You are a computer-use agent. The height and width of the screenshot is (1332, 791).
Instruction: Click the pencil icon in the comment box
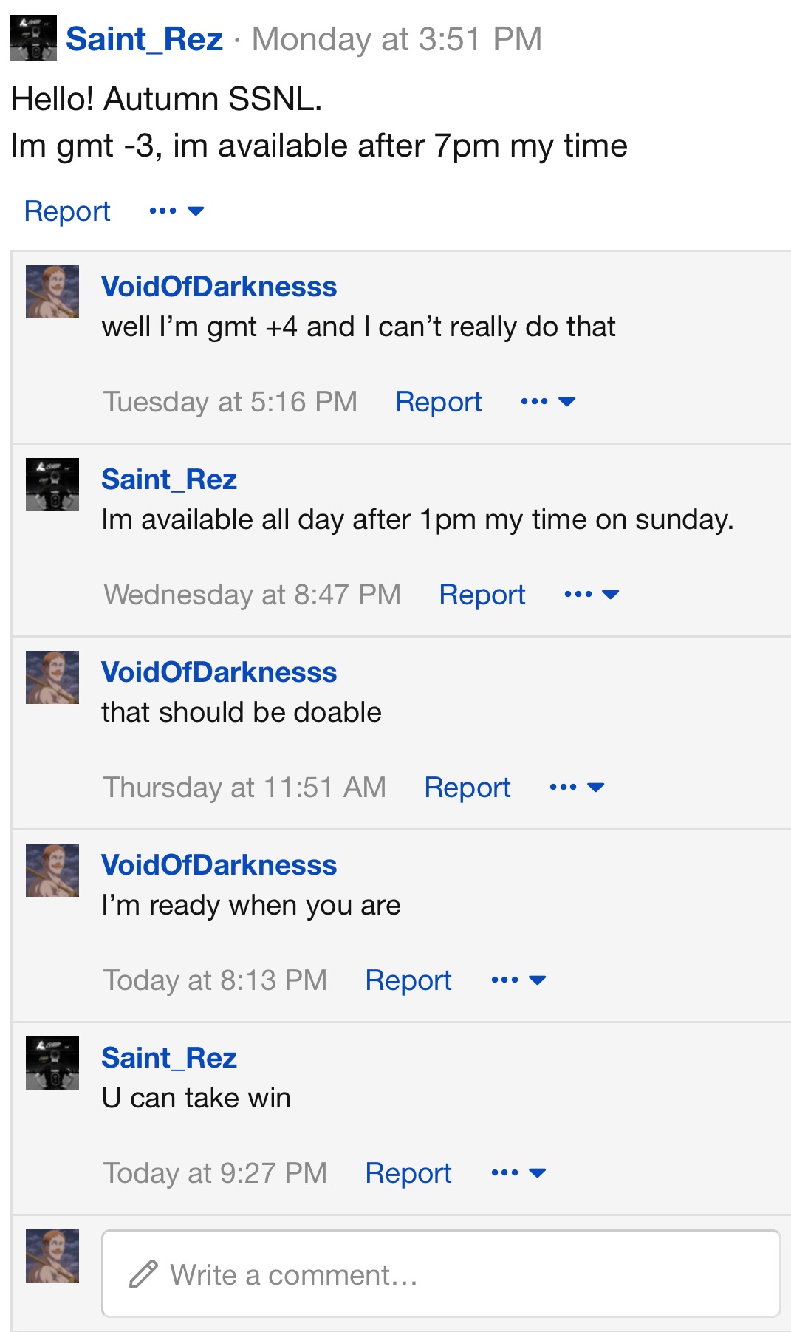pos(143,1274)
